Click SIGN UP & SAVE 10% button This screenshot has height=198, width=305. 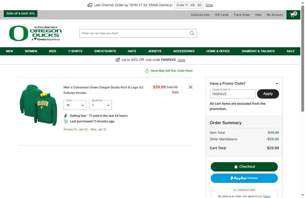(x=20, y=13)
